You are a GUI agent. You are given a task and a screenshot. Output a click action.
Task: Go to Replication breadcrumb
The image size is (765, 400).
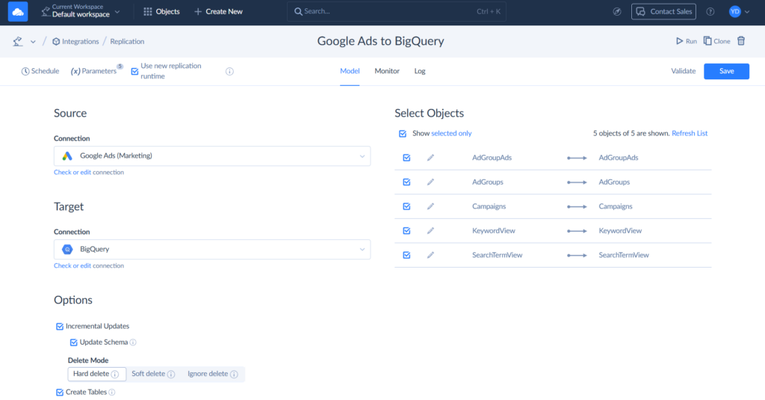(127, 42)
